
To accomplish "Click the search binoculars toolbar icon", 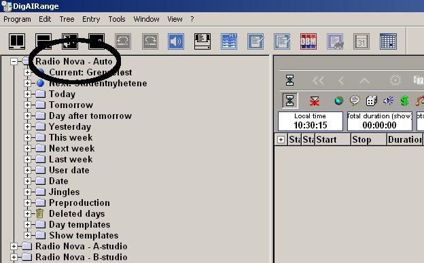I will point(335,41).
